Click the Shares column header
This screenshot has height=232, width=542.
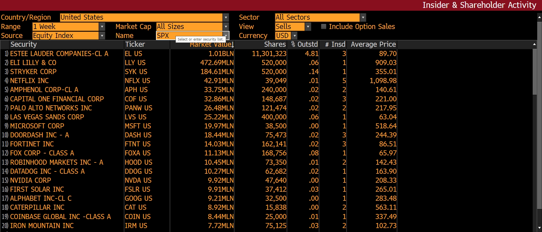coord(275,44)
